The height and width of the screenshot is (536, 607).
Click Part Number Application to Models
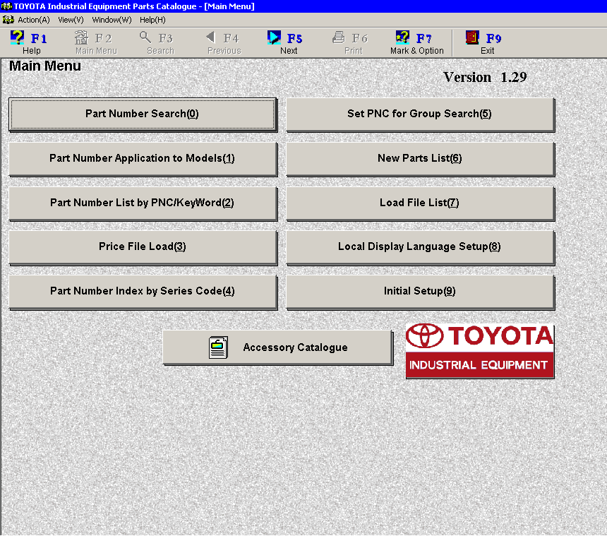142,159
